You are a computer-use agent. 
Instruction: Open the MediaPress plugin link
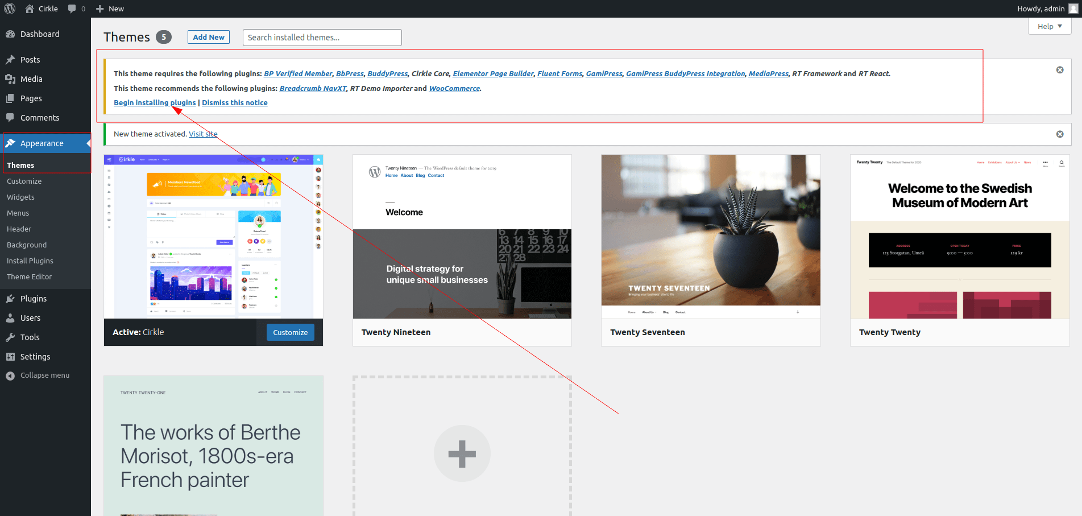coord(769,73)
